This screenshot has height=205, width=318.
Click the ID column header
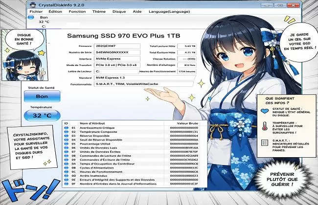[x=66, y=123]
